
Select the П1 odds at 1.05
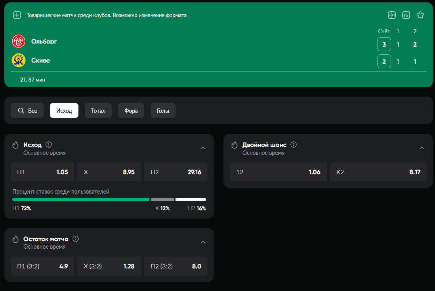tap(42, 172)
